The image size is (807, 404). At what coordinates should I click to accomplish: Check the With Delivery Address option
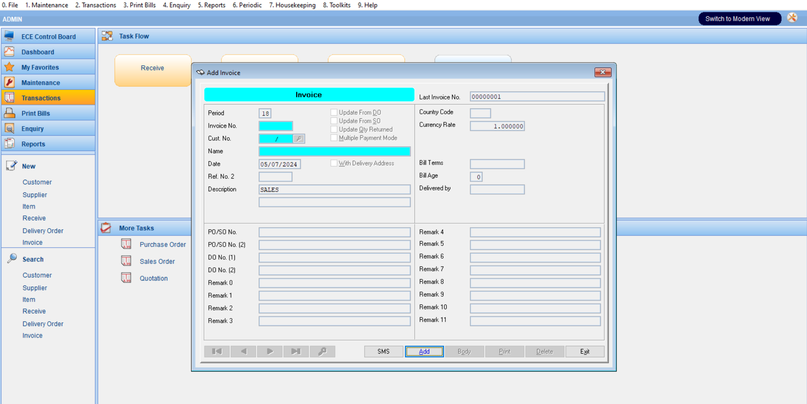(x=334, y=163)
